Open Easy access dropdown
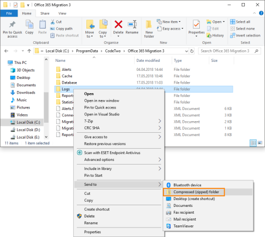This screenshot has width=265, height=237. pos(170,29)
